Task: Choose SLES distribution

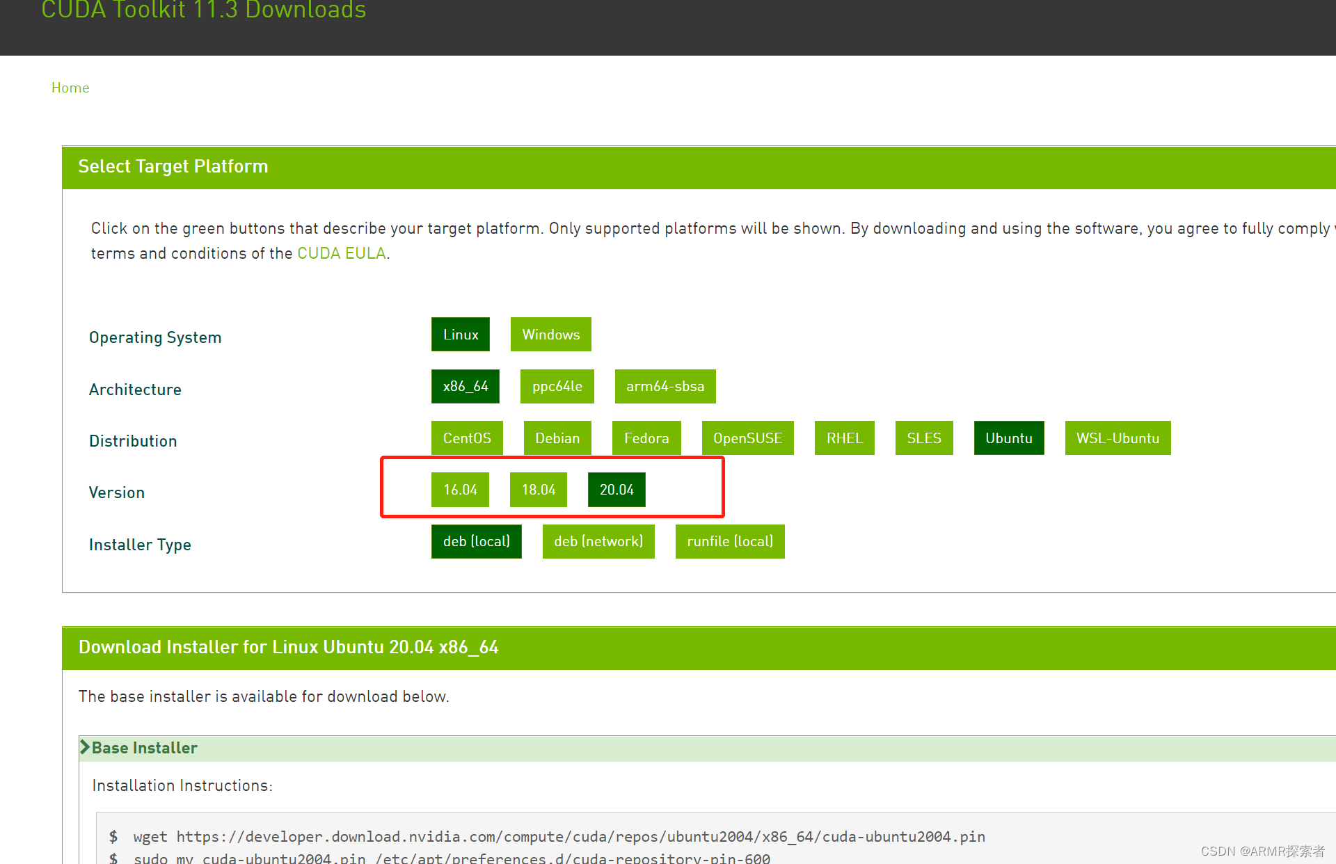Action: [923, 438]
